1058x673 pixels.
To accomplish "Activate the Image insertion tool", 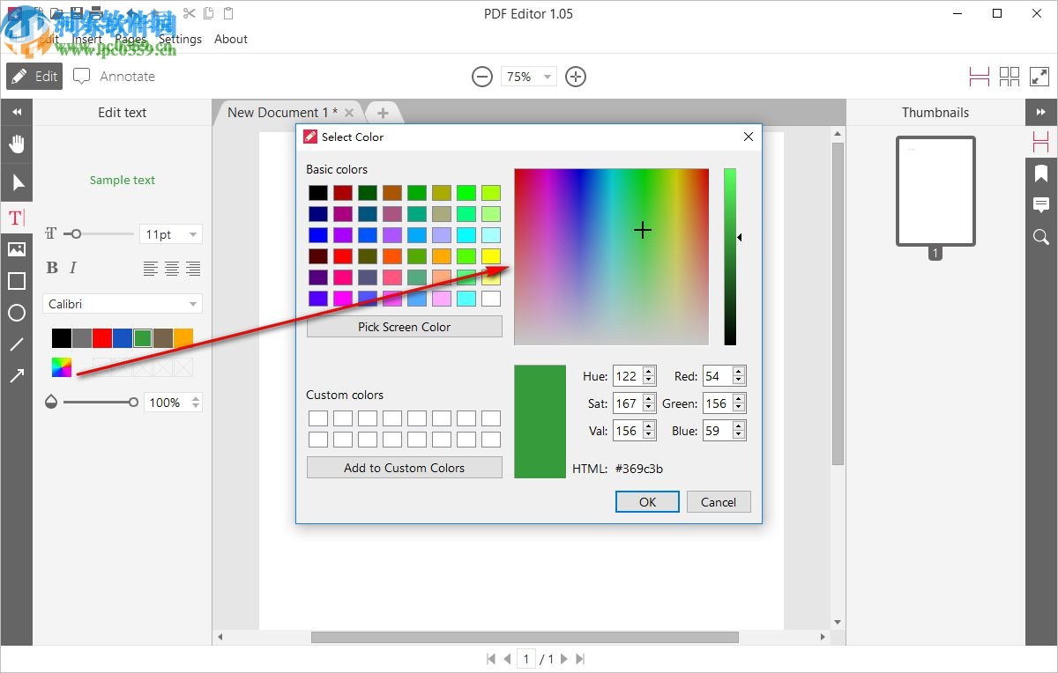I will click(16, 249).
